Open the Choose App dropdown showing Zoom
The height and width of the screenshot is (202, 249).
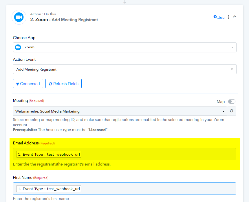pyautogui.click(x=125, y=47)
